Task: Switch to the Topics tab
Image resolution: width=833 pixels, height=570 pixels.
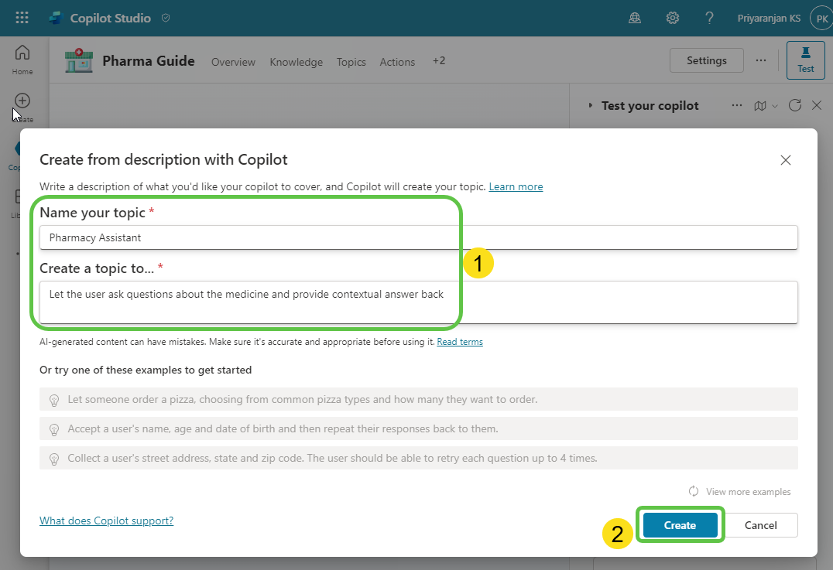Action: tap(351, 62)
